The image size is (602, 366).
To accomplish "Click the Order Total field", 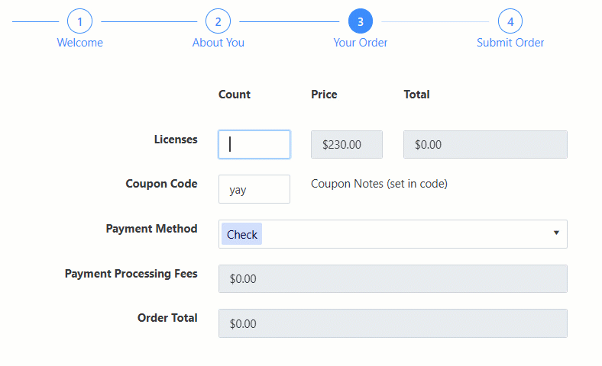I will tap(393, 323).
